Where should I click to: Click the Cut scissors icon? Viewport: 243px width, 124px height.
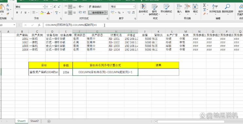click(8, 5)
